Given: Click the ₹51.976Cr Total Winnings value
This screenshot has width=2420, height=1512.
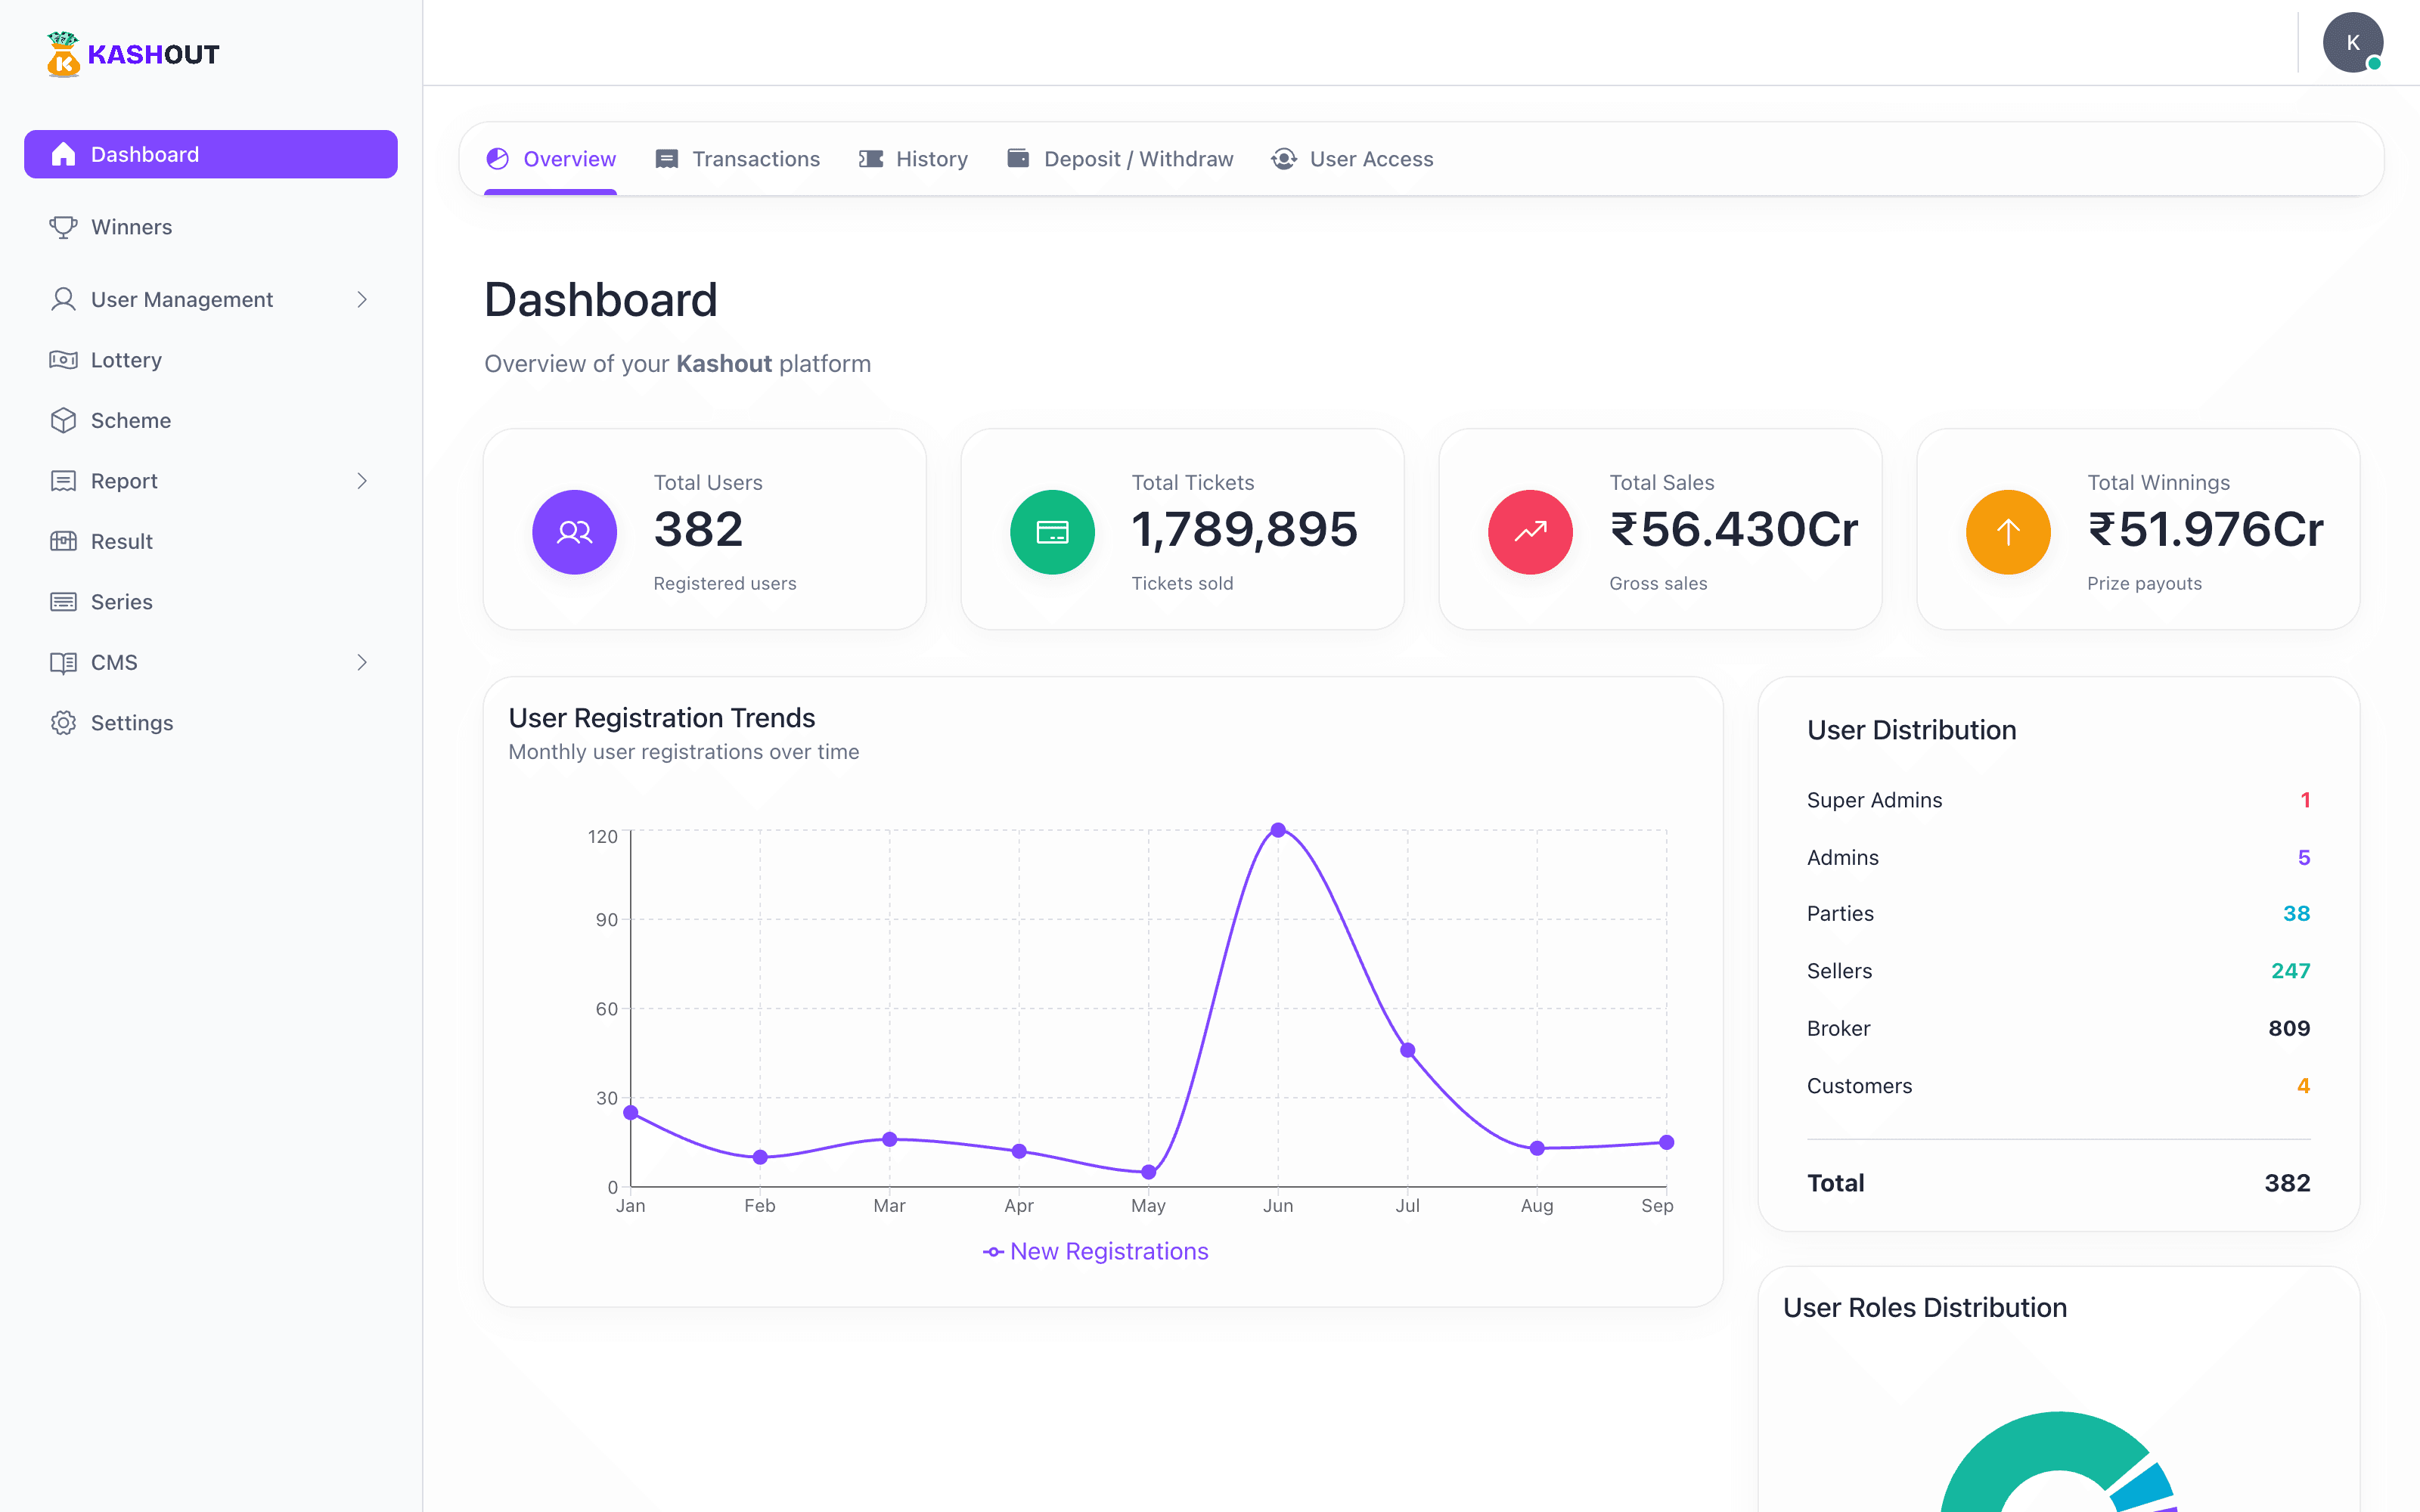Looking at the screenshot, I should (2205, 530).
